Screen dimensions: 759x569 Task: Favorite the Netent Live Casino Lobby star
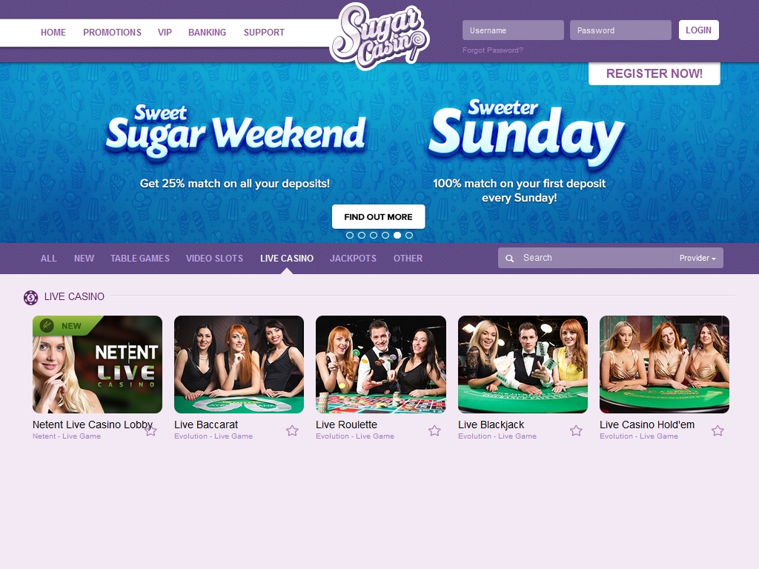[x=151, y=430]
